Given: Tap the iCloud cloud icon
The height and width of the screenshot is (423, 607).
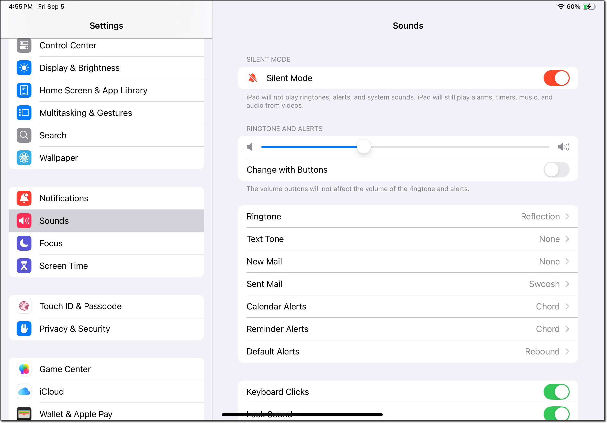Looking at the screenshot, I should tap(24, 392).
